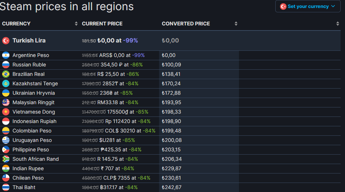Select the South African Rand row name
345x192 pixels.
tap(36, 159)
